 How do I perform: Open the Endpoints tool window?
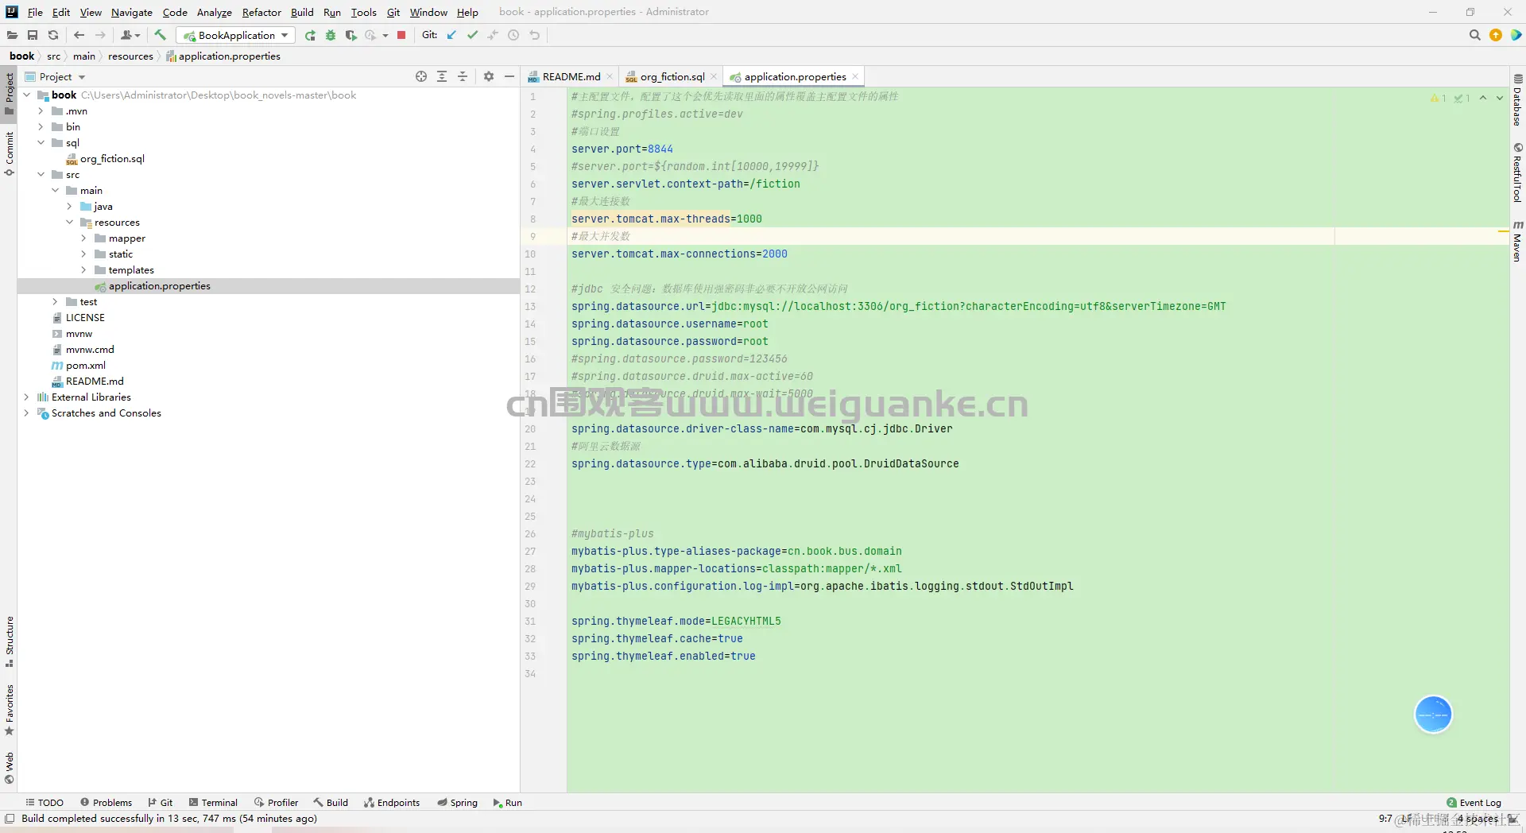tap(392, 803)
